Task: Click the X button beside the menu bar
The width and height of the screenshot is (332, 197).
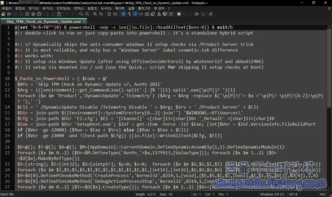Action: click(329, 9)
